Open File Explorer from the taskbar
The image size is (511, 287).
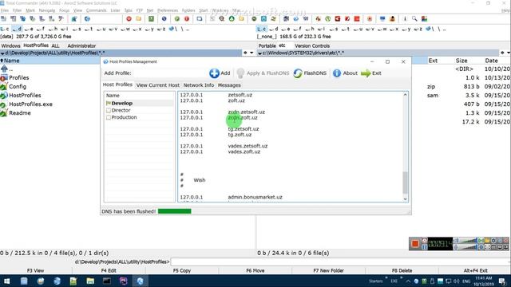pyautogui.click(x=90, y=281)
